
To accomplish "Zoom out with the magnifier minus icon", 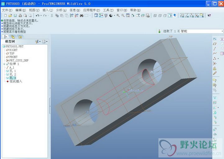I will 123,15.
